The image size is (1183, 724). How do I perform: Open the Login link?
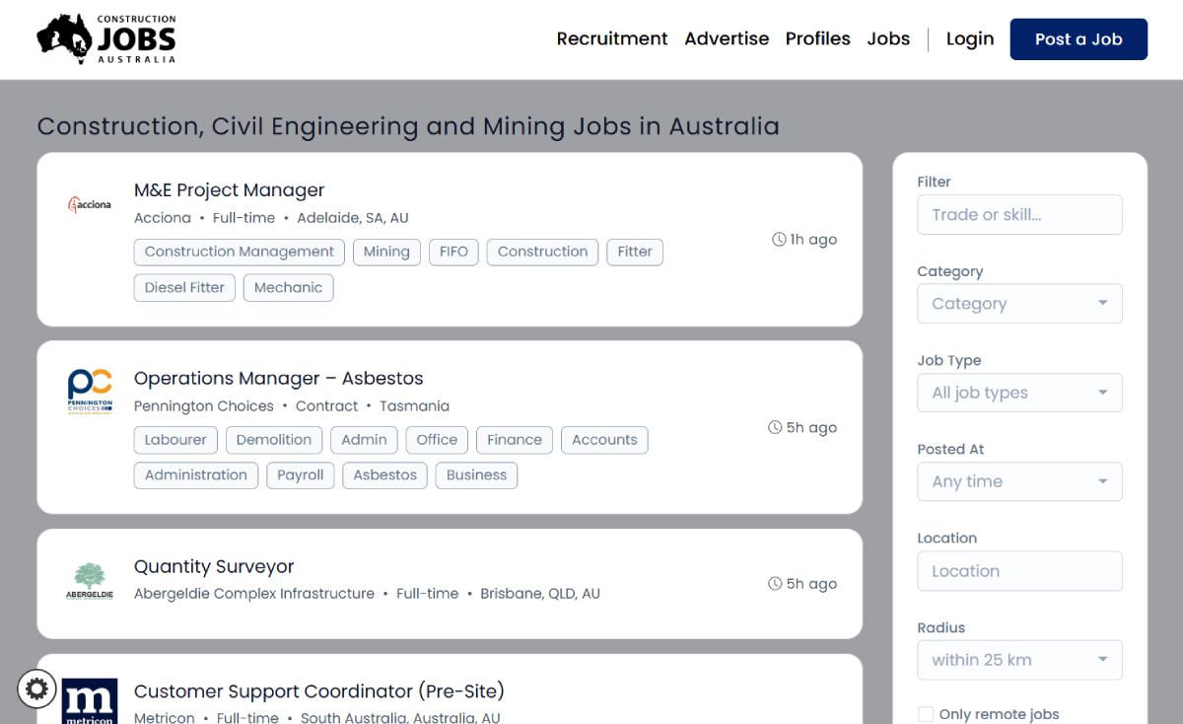tap(970, 38)
